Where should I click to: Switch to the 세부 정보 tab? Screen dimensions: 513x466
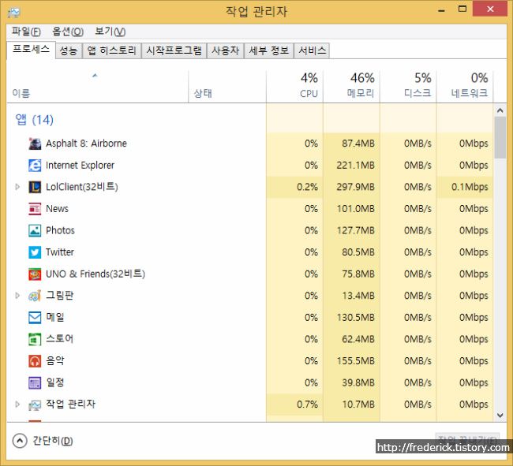coord(269,50)
